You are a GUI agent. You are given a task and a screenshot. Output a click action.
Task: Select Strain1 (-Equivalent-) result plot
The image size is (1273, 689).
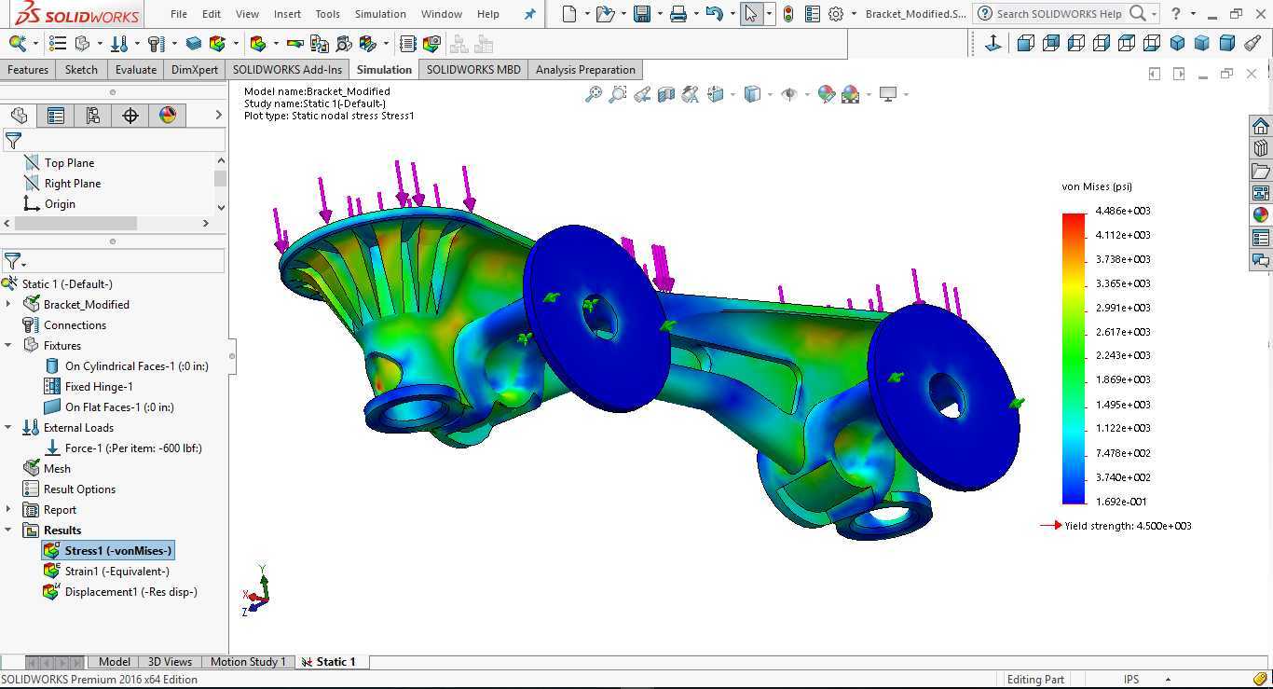(x=107, y=572)
